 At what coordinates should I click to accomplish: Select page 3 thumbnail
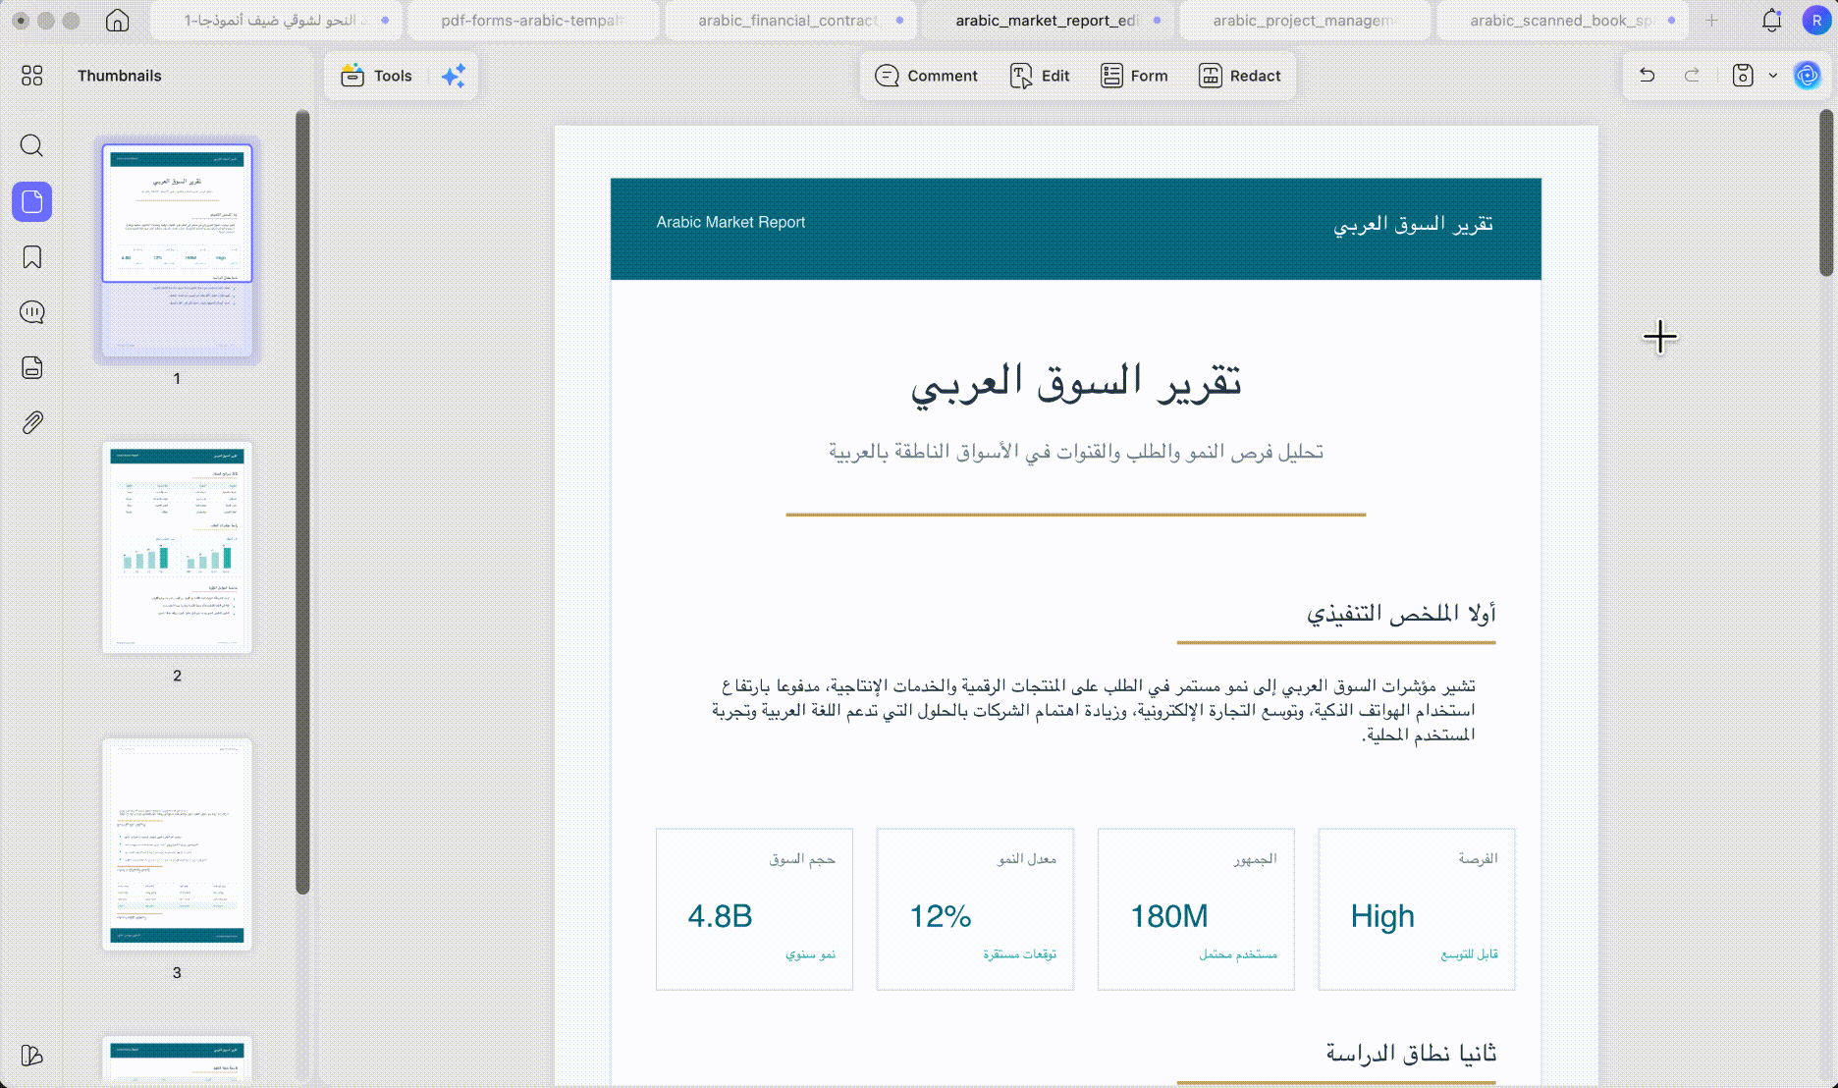coord(177,844)
